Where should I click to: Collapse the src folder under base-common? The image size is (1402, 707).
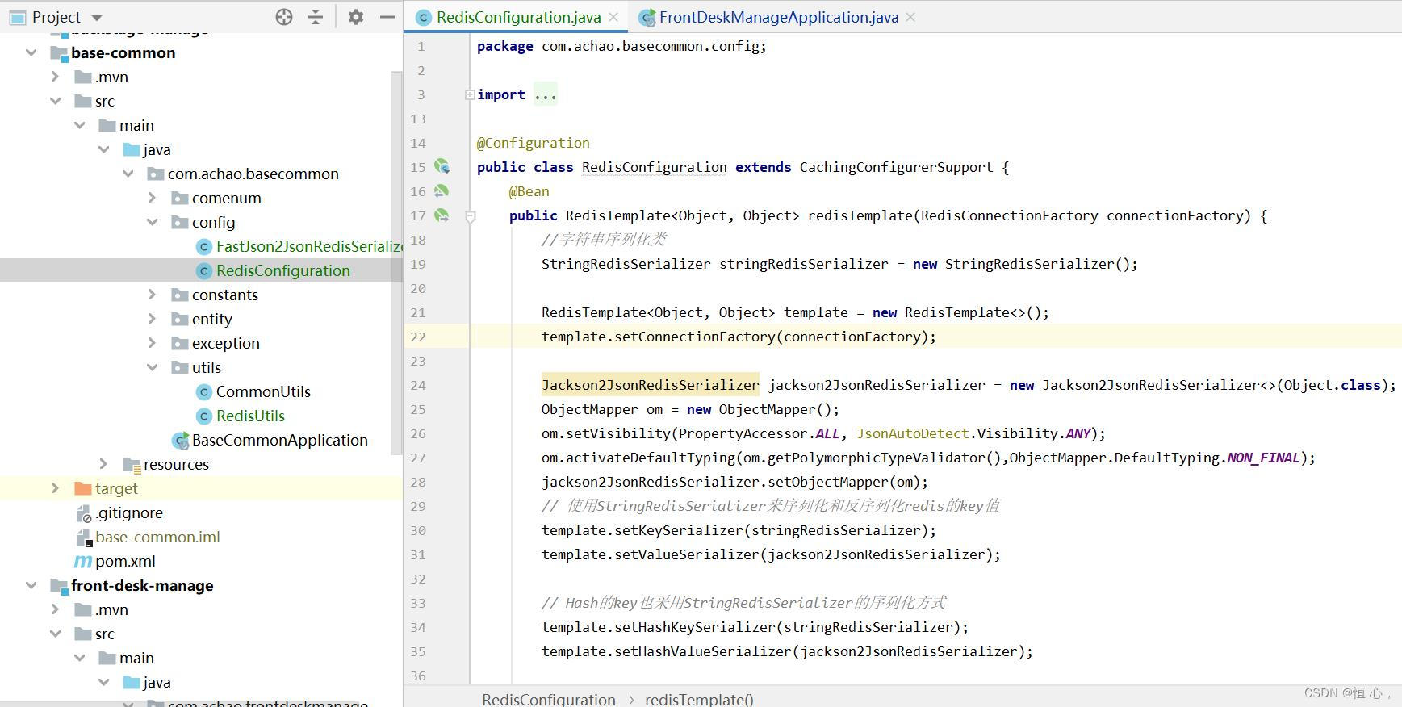tap(55, 101)
